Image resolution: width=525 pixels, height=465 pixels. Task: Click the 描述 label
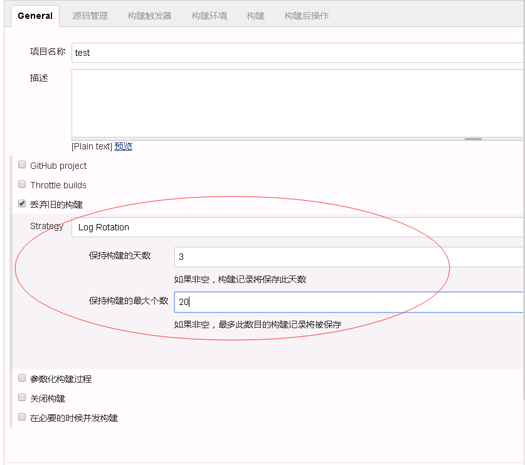[x=39, y=78]
